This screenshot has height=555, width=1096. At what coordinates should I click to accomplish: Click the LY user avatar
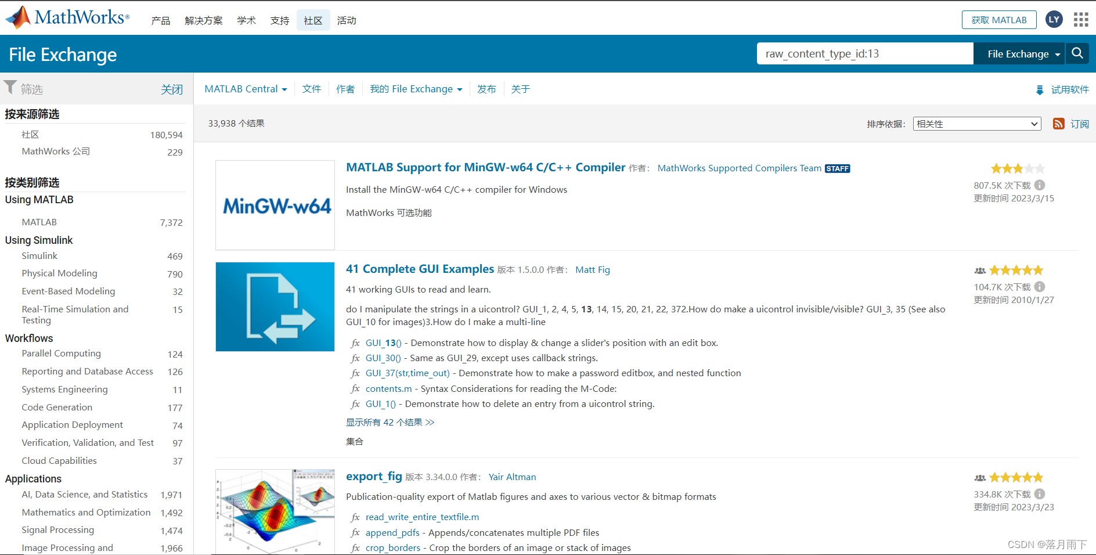tap(1054, 19)
